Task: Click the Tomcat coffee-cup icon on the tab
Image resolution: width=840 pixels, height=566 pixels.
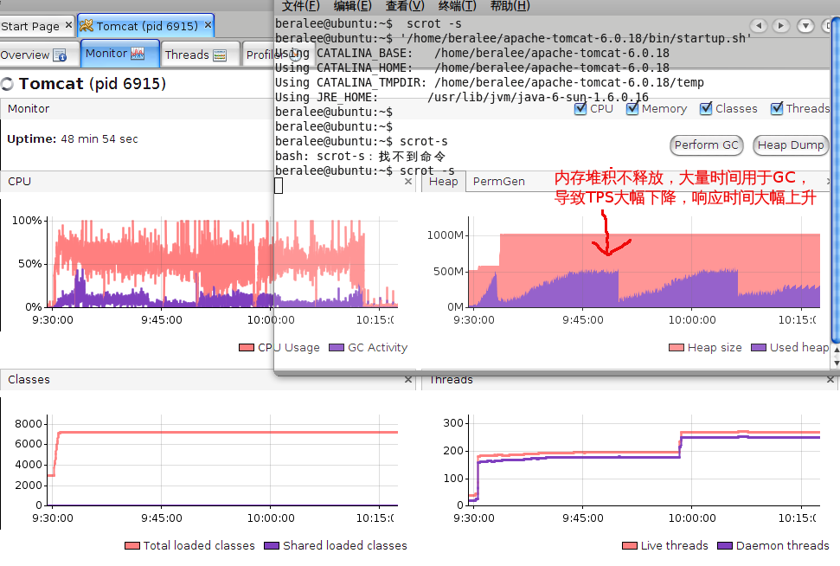Action: (87, 26)
